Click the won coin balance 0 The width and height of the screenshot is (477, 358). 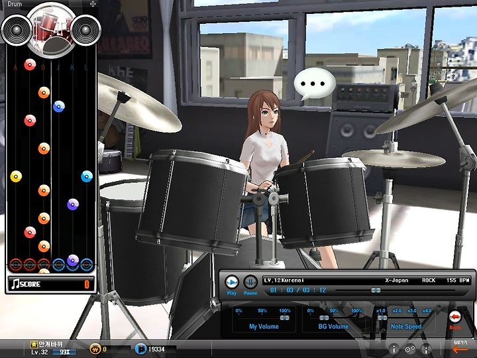pyautogui.click(x=105, y=349)
